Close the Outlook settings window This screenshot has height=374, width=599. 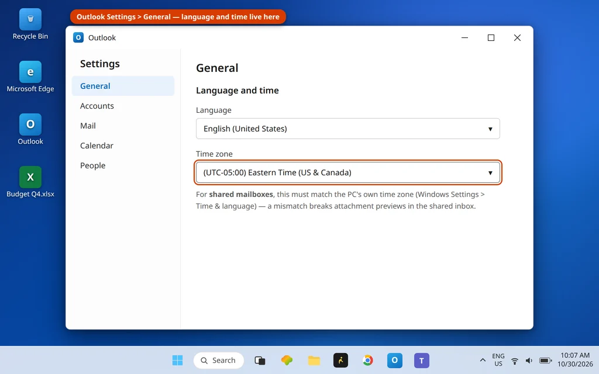point(517,37)
